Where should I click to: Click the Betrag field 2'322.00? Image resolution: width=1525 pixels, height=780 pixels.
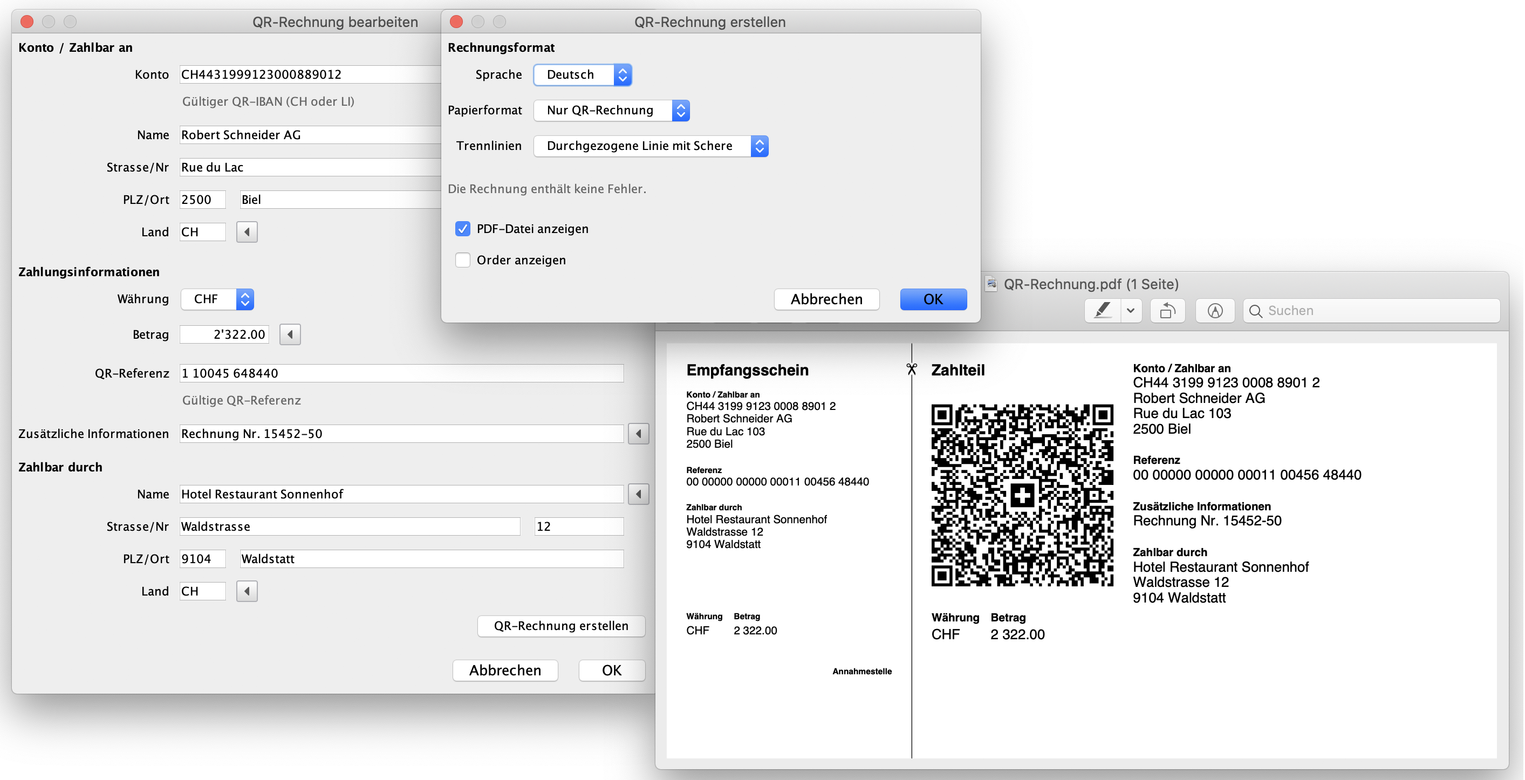224,334
